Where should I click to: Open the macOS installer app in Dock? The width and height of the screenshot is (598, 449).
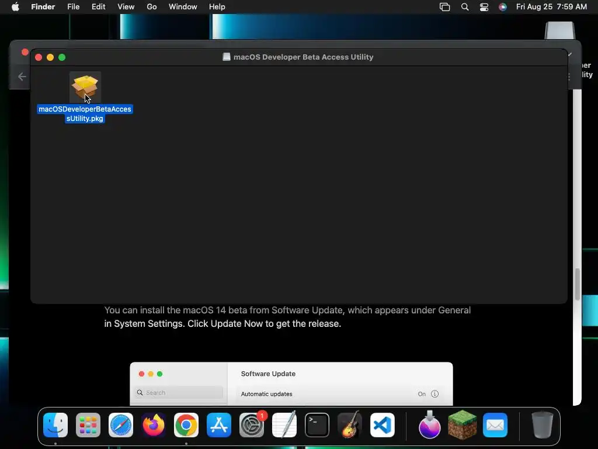pyautogui.click(x=430, y=425)
